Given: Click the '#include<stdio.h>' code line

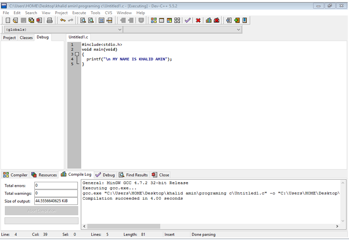Looking at the screenshot, I should tap(102, 44).
